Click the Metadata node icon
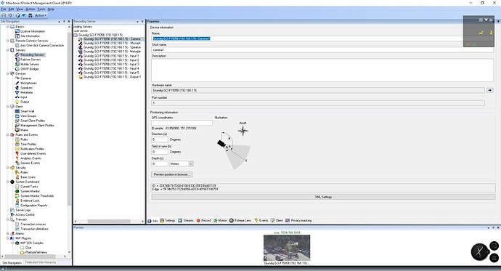The image size is (501, 271). pos(17,92)
